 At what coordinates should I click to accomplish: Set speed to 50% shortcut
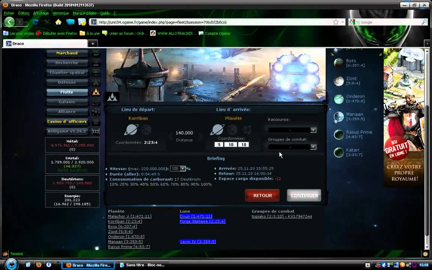pyautogui.click(x=154, y=184)
